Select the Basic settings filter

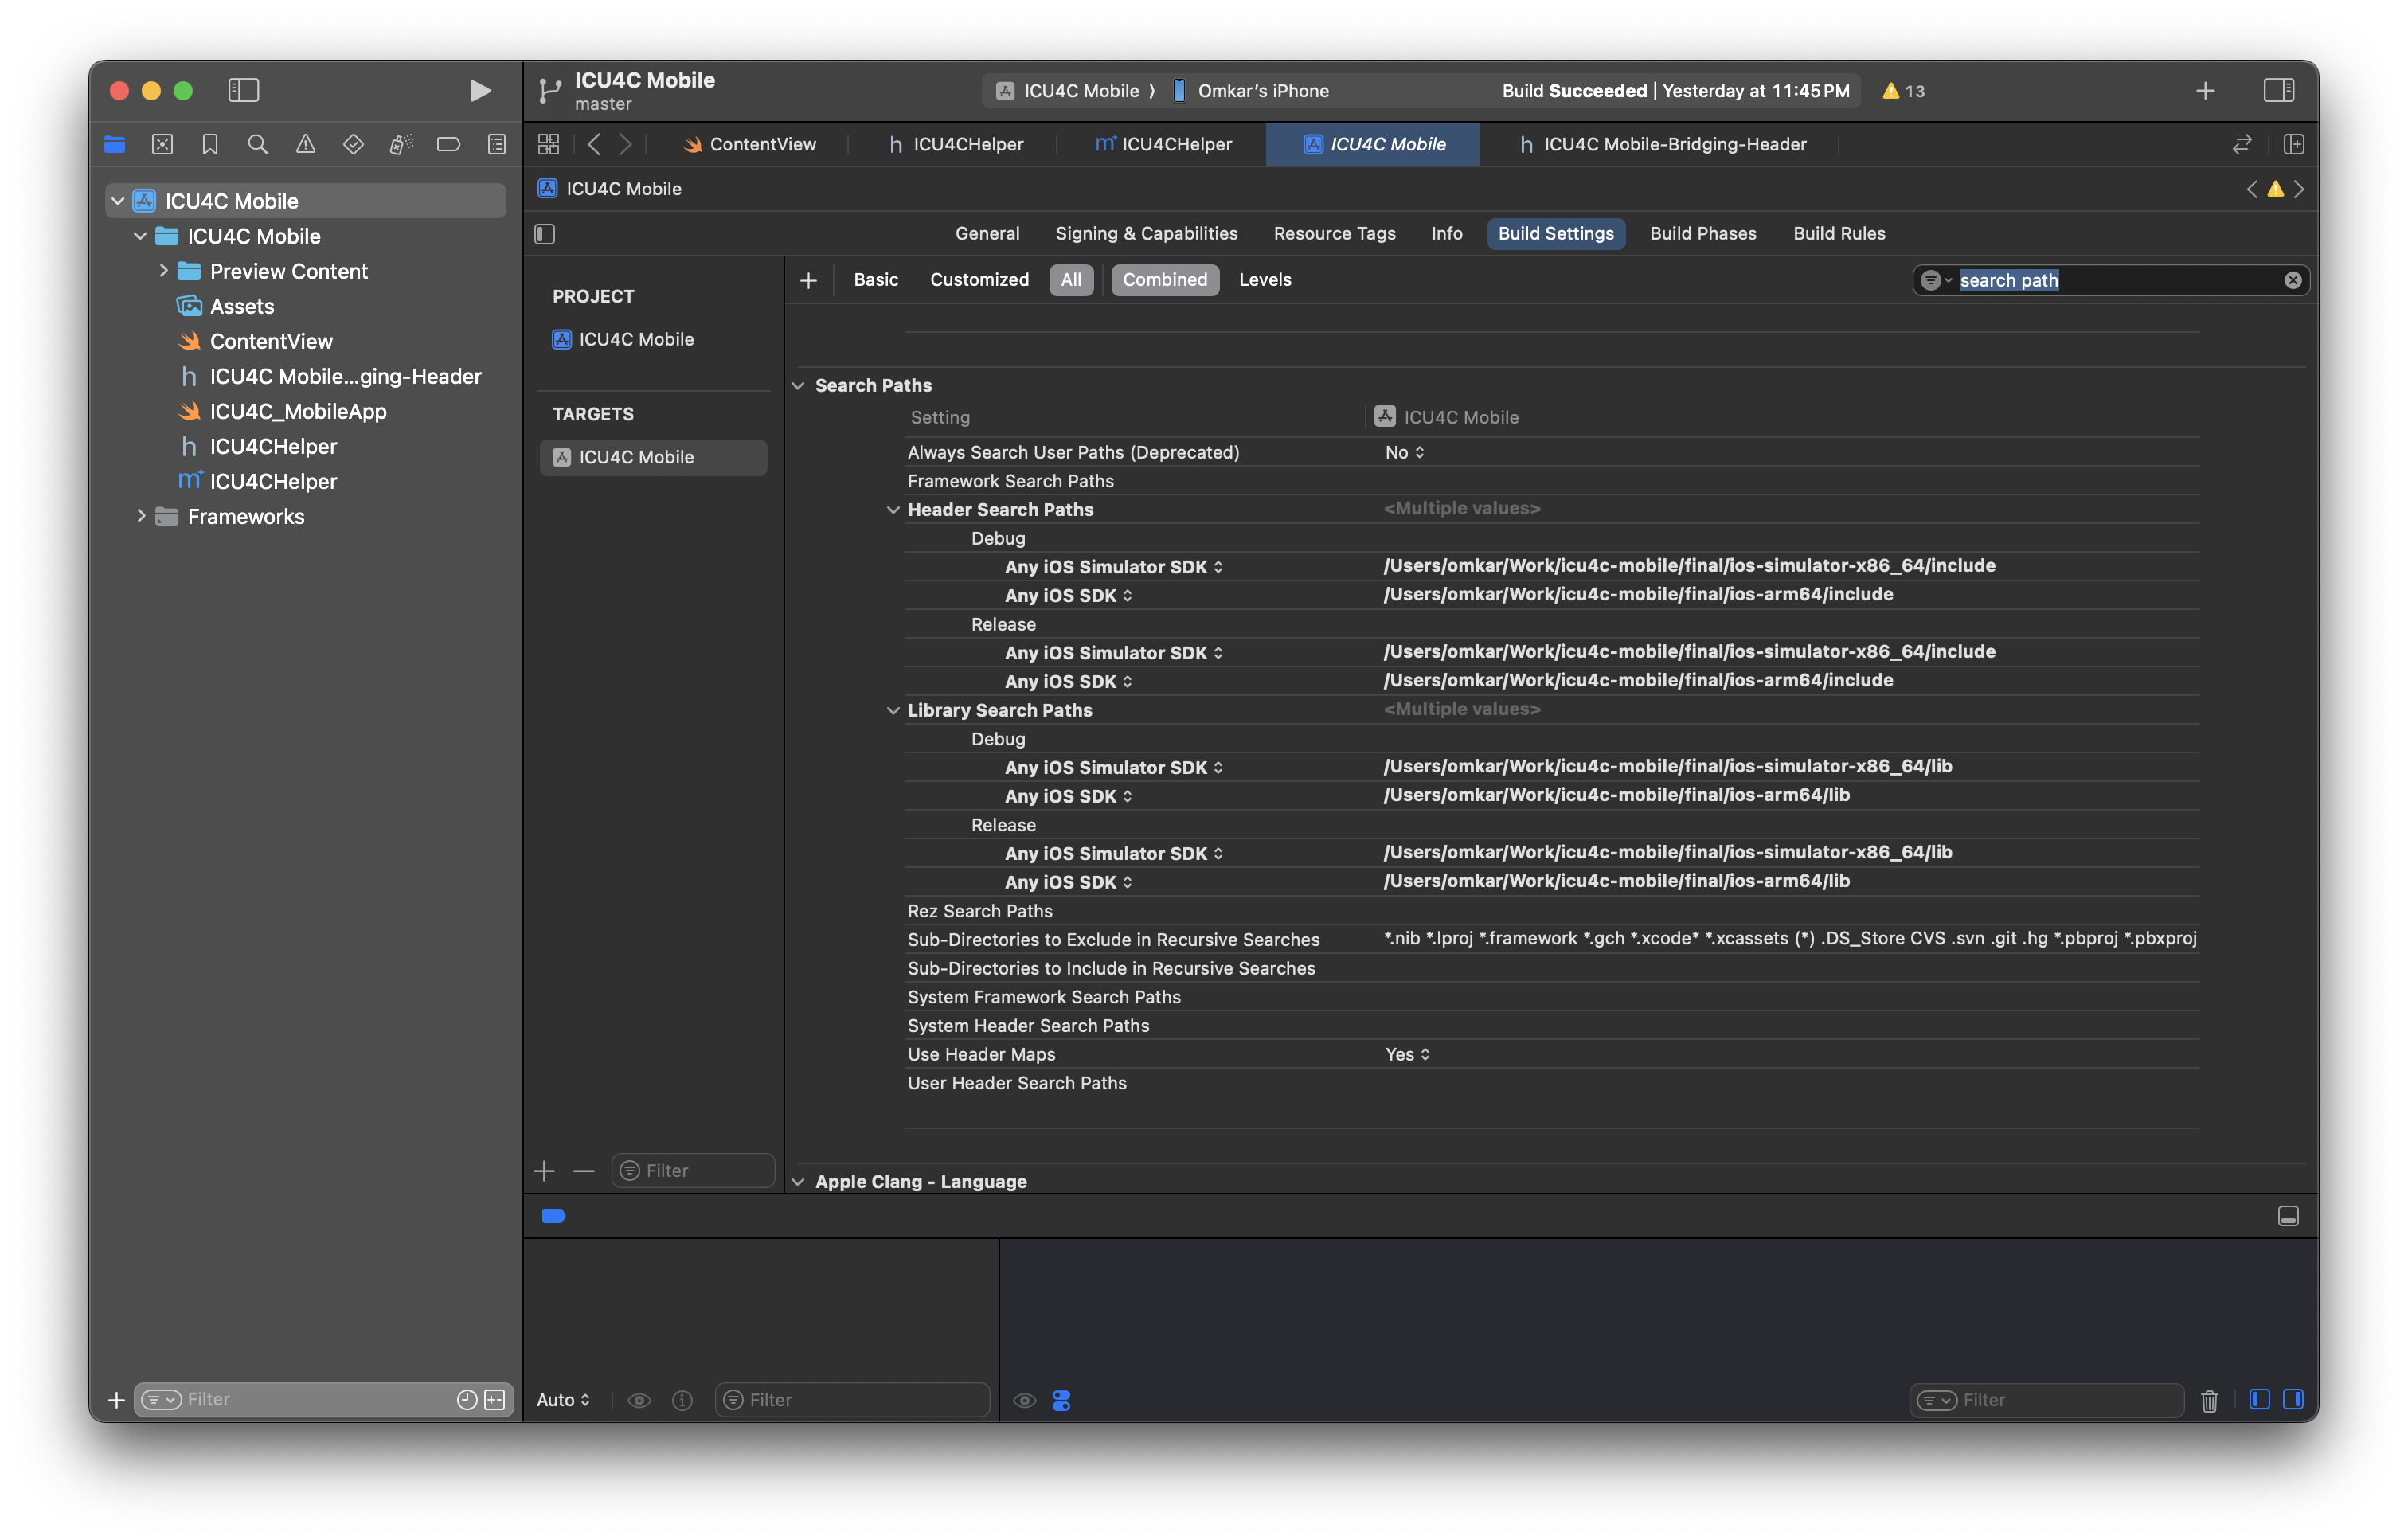[875, 281]
